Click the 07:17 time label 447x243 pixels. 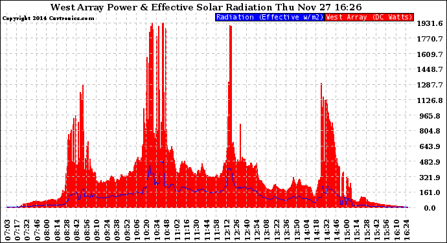tap(17, 229)
